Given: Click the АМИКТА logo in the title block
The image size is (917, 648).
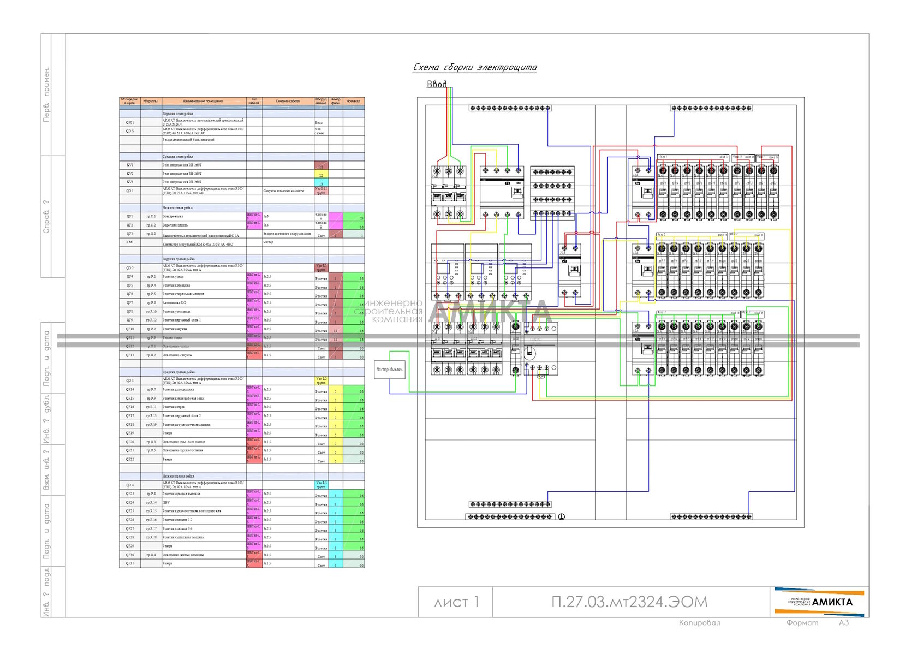Looking at the screenshot, I should pos(819,602).
